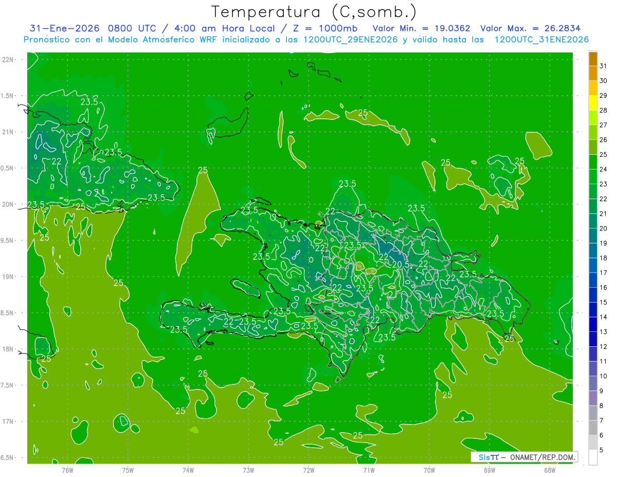Click the '20.5' contour label on map

[401, 264]
